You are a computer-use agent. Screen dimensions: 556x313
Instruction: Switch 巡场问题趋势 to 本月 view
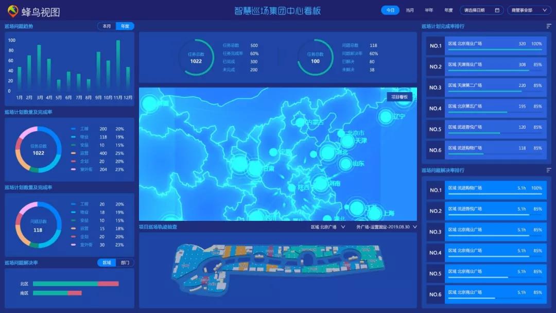point(106,25)
